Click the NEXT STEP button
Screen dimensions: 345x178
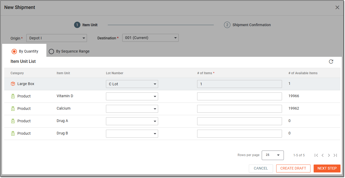pos(327,168)
